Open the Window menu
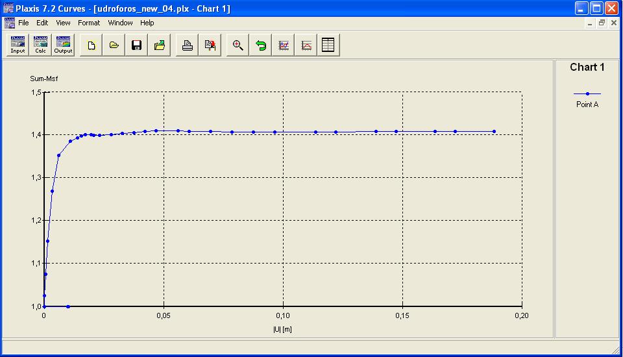 (120, 23)
